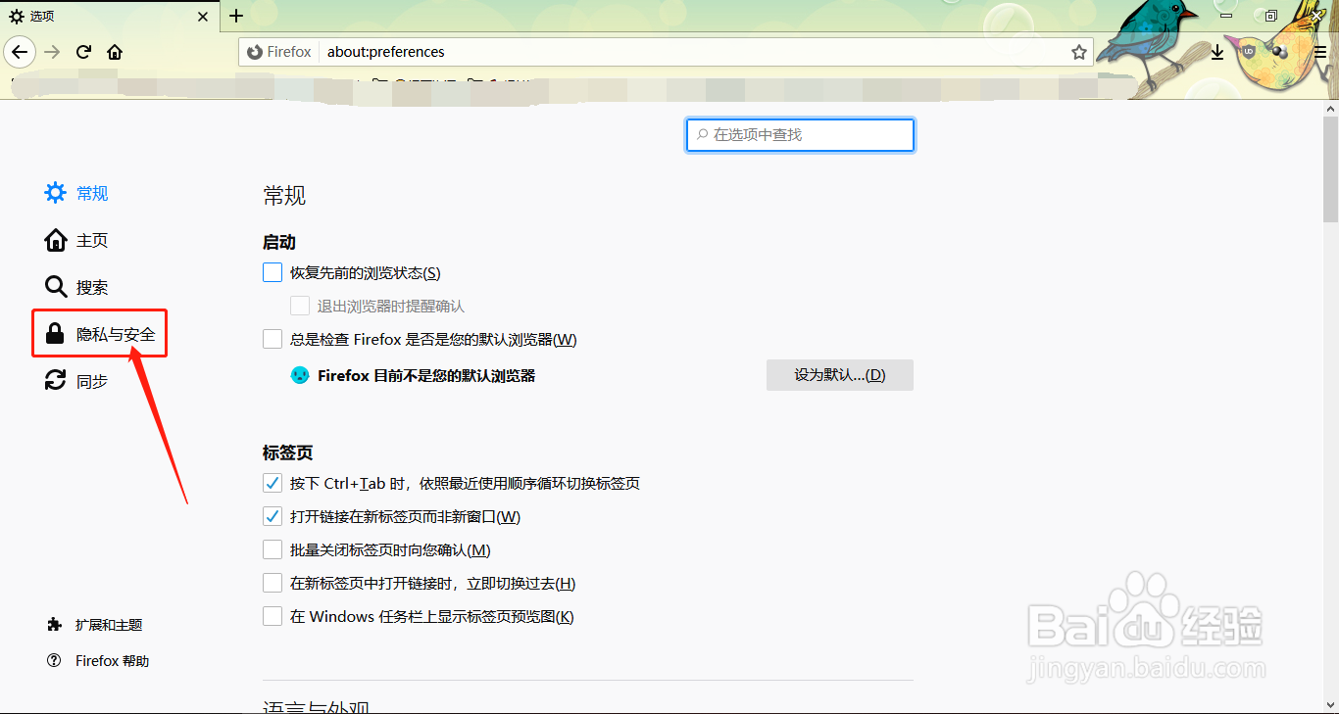1339x714 pixels.
Task: Open Firefox 帮助 link
Action: click(98, 661)
